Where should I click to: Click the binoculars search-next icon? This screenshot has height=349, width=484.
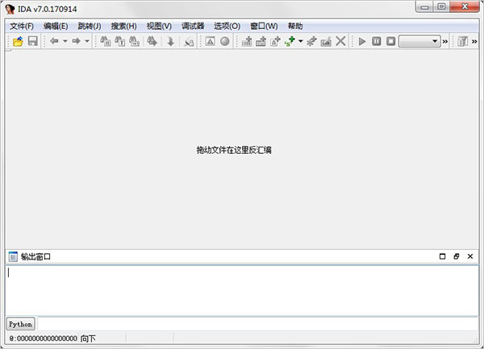[x=152, y=41]
